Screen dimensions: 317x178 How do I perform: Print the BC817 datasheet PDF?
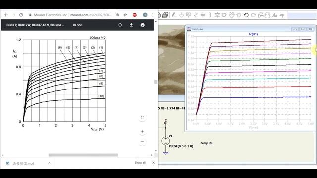(142, 25)
